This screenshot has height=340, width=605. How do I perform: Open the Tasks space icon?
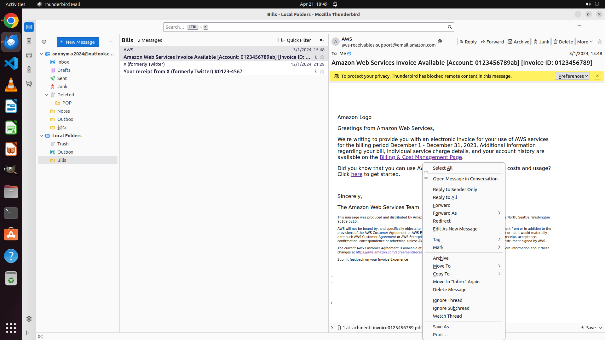pos(29,70)
